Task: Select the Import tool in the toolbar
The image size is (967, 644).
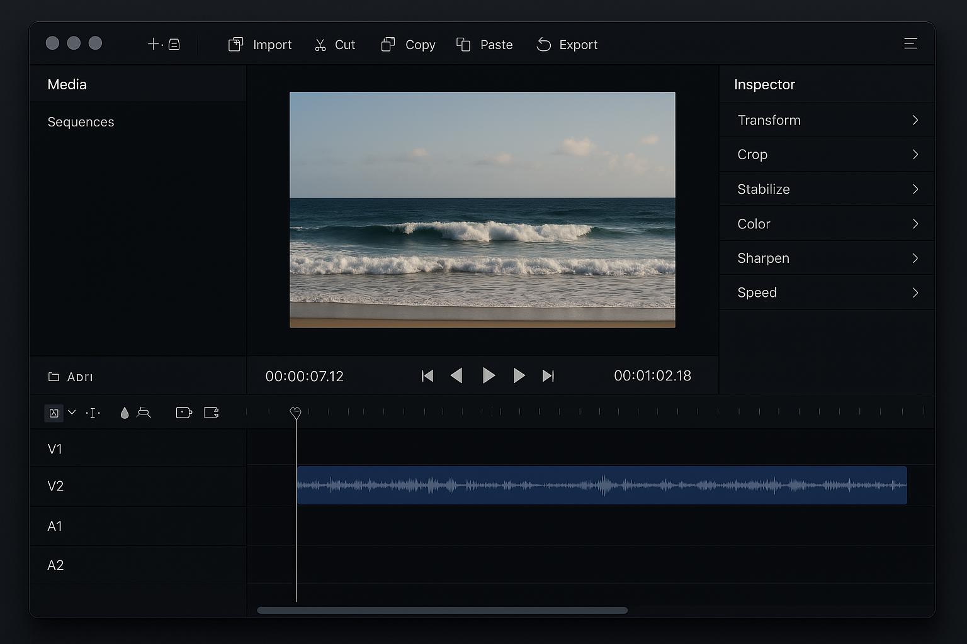Action: click(x=259, y=44)
